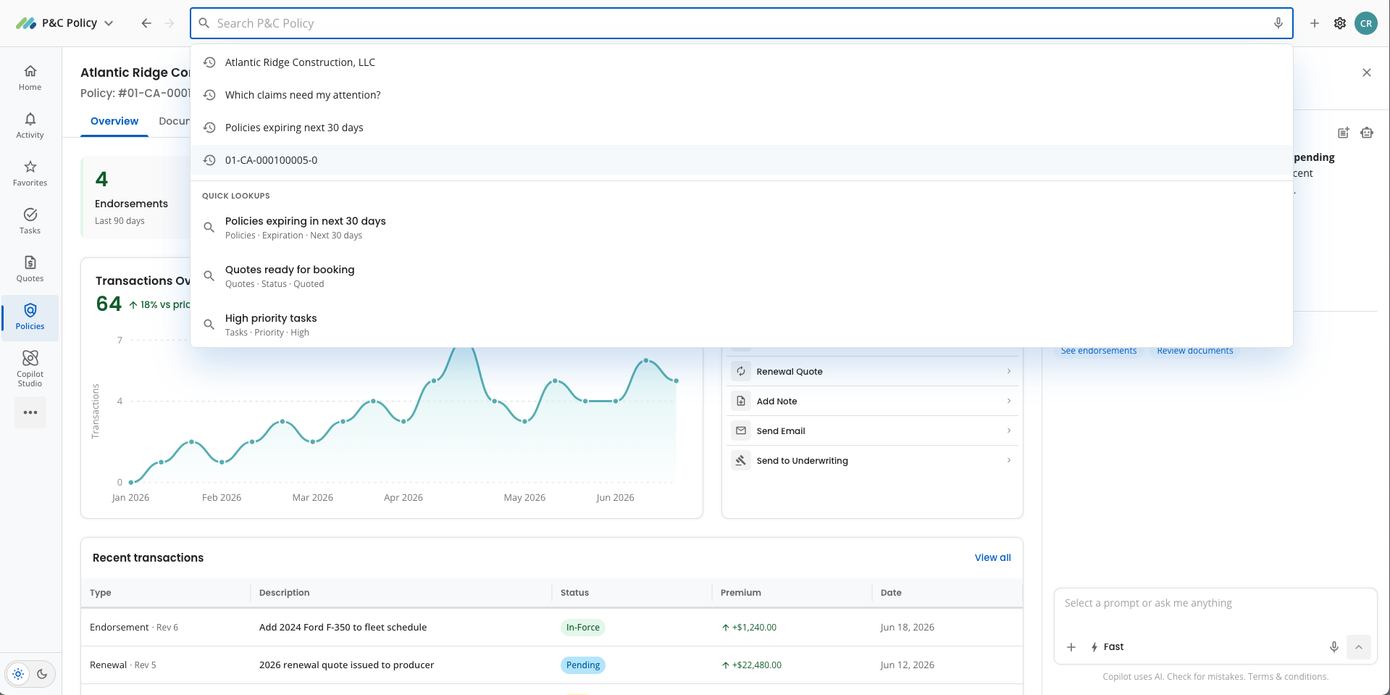
Task: Click the Review documents suggestion chip
Action: click(x=1195, y=351)
